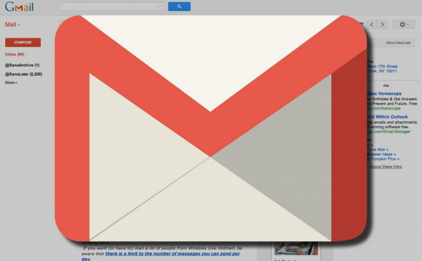
Task: Open the message sending limit link
Action: tap(173, 254)
